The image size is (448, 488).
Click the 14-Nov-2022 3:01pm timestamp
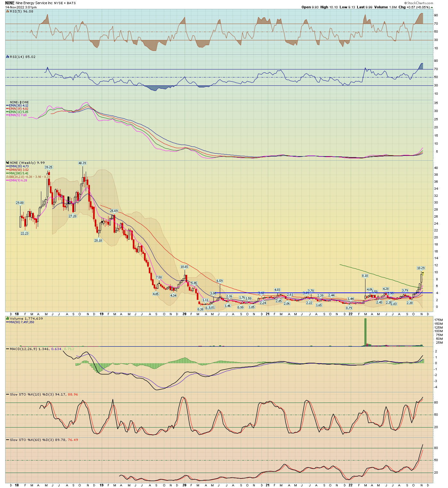click(x=21, y=7)
